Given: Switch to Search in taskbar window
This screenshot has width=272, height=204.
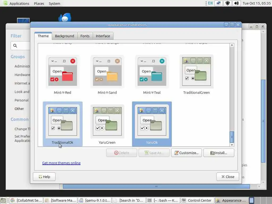Looking at the screenshot, I should tap(129, 200).
